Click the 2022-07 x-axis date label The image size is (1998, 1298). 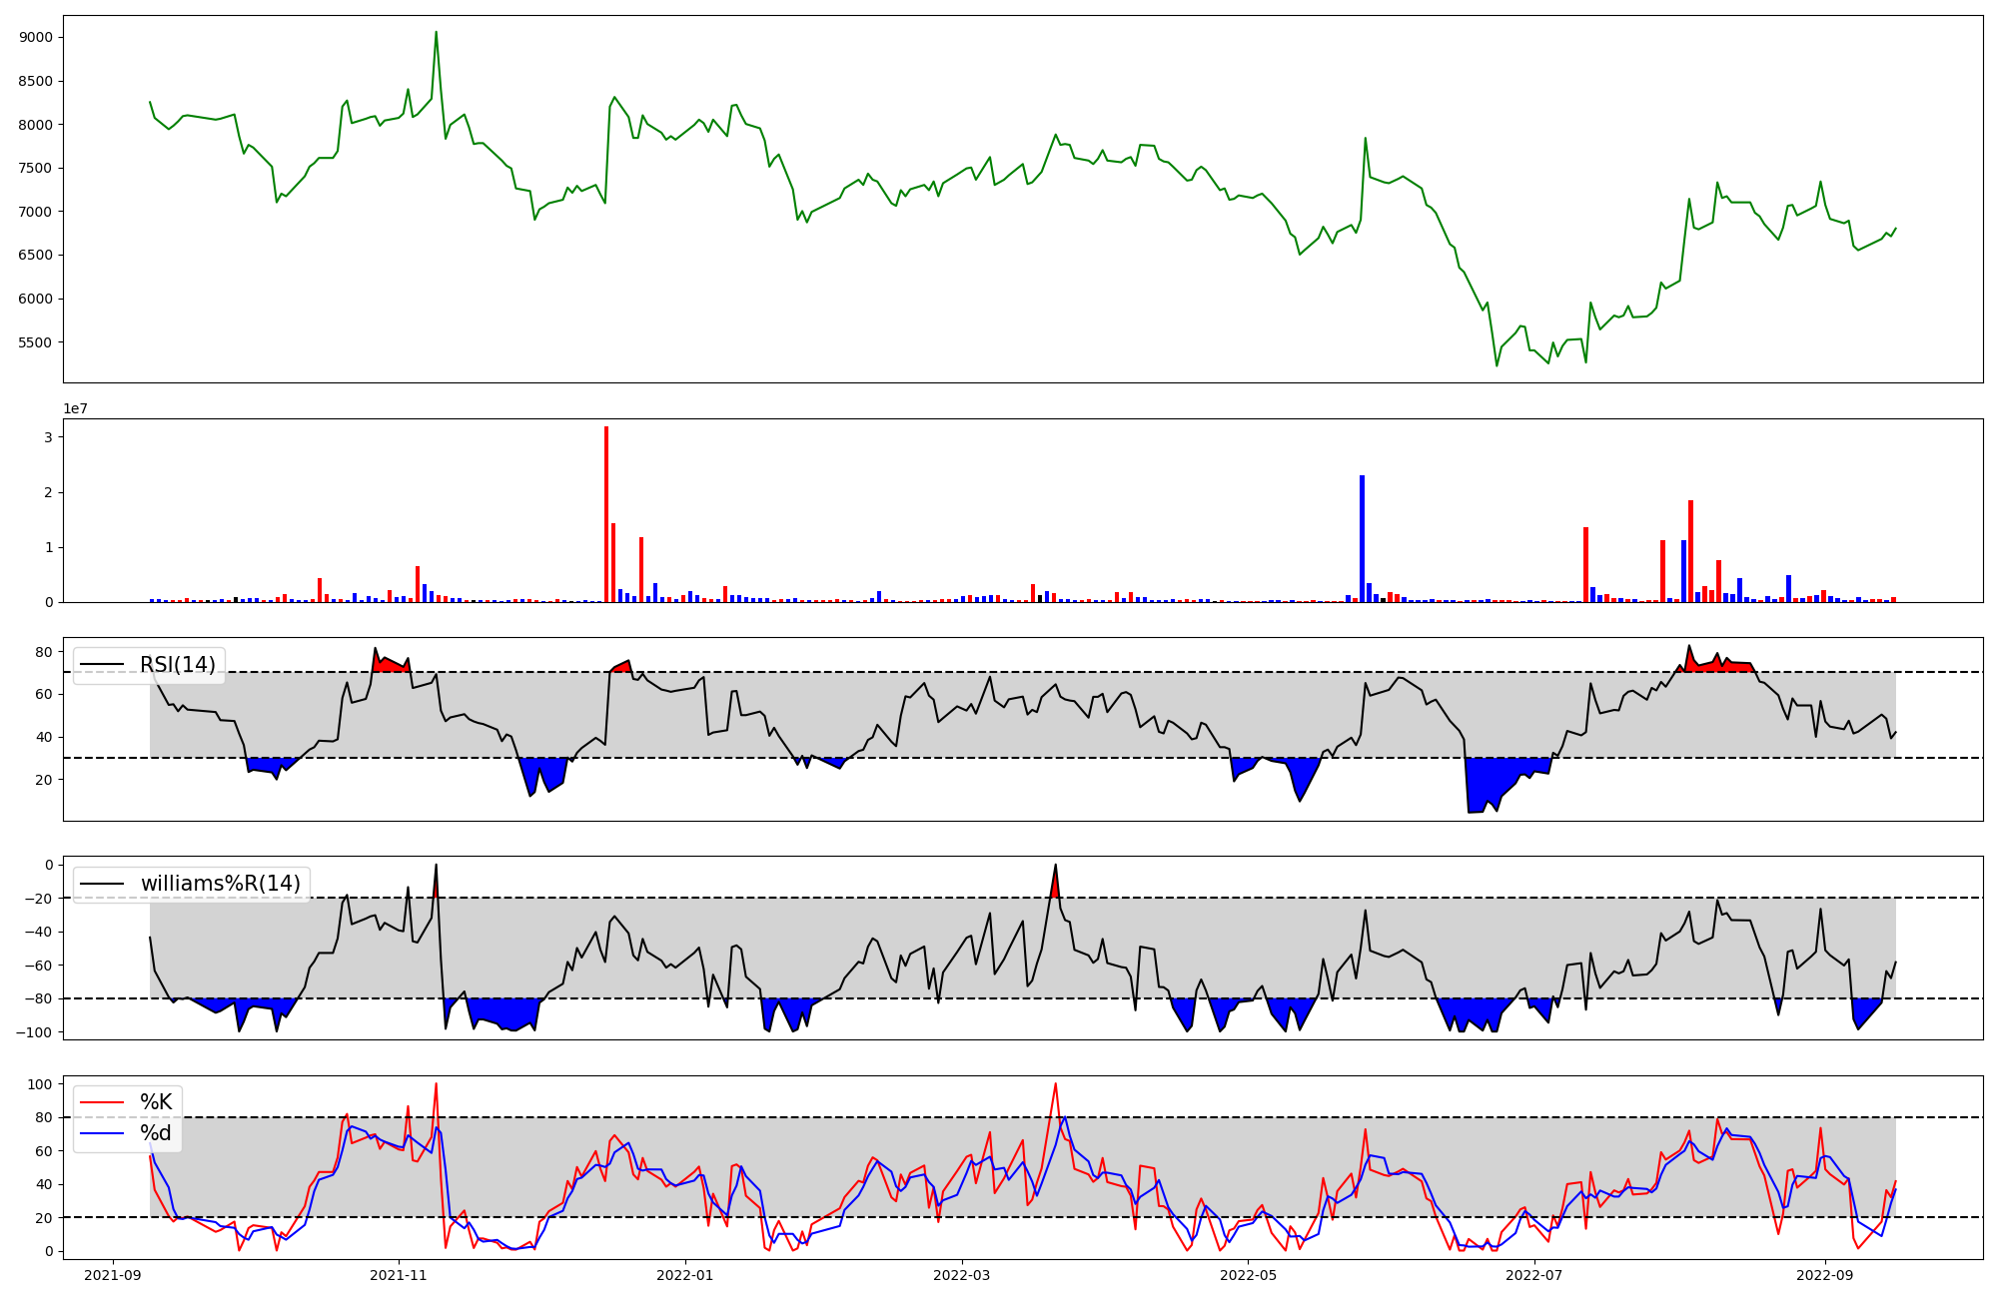click(1533, 1275)
